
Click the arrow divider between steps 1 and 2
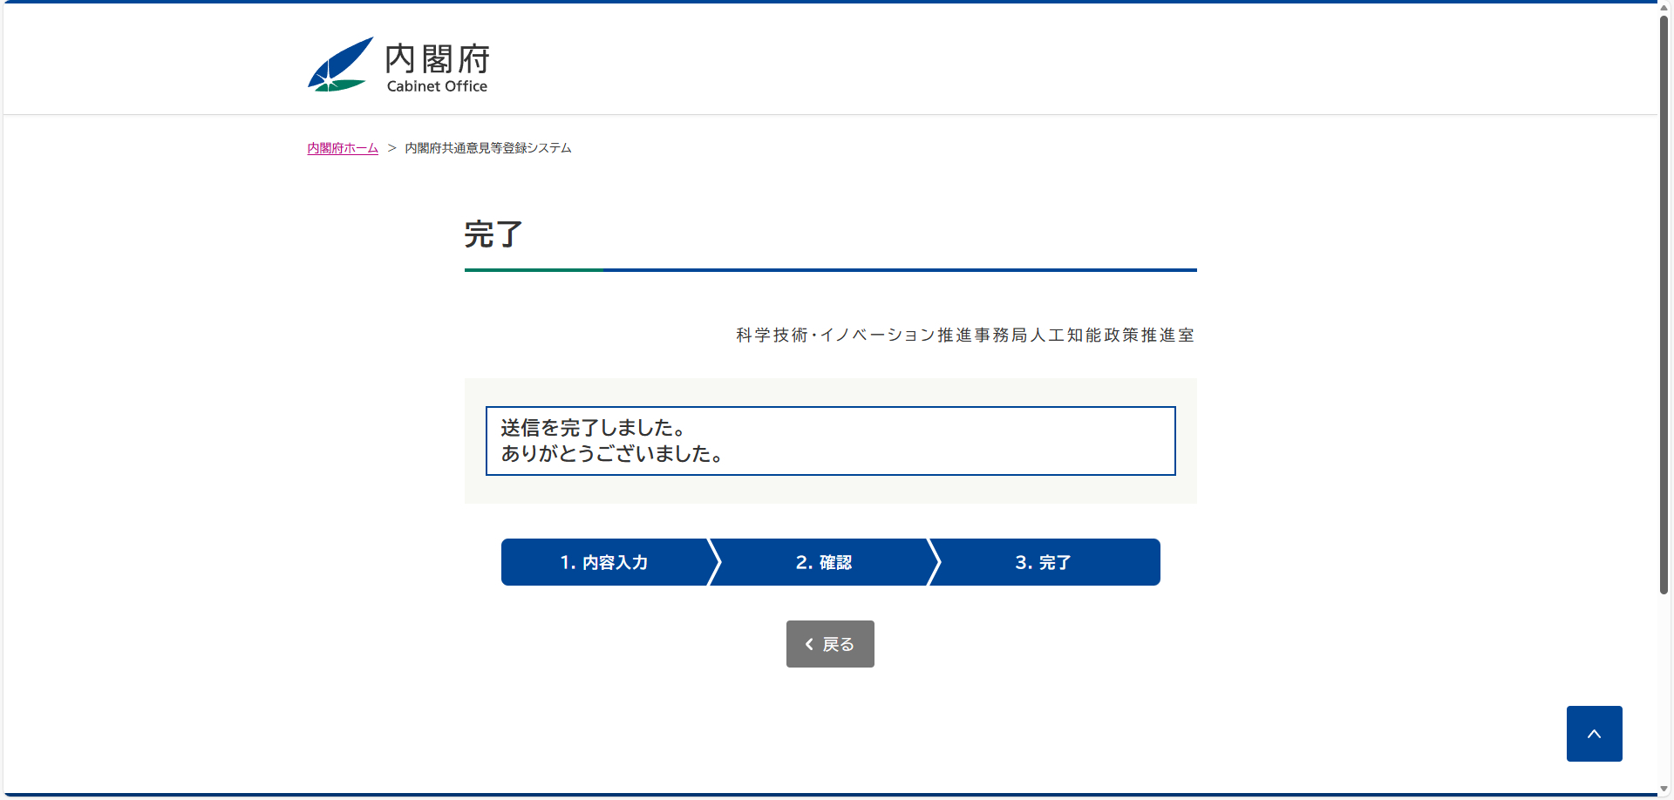pos(714,562)
